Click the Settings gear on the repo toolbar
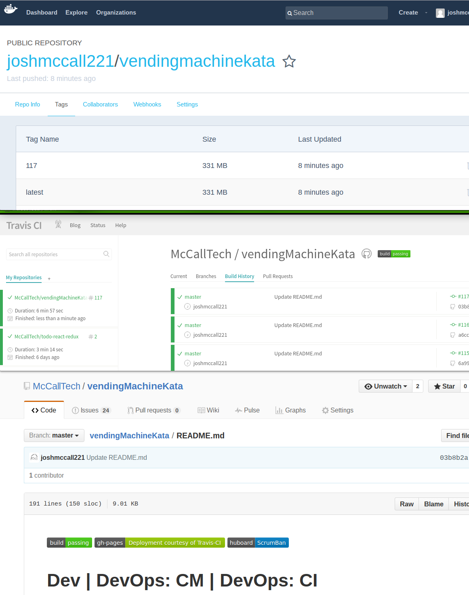The image size is (469, 595). point(326,410)
